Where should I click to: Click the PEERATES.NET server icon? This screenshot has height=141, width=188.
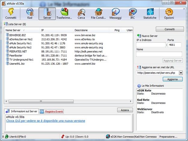7,51
